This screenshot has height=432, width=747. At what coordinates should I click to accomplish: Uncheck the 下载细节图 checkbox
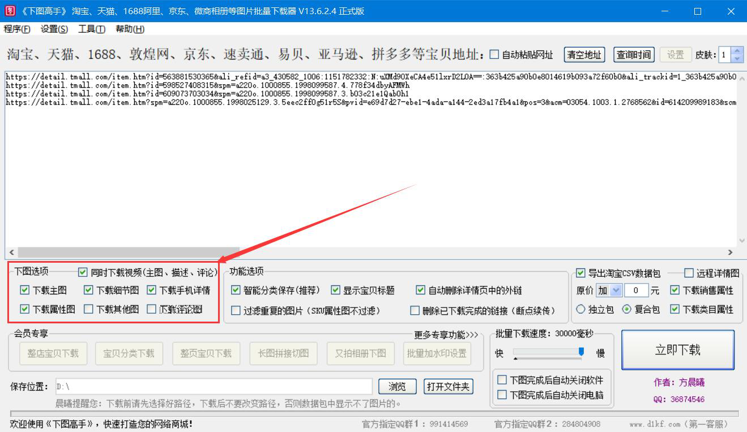point(88,290)
